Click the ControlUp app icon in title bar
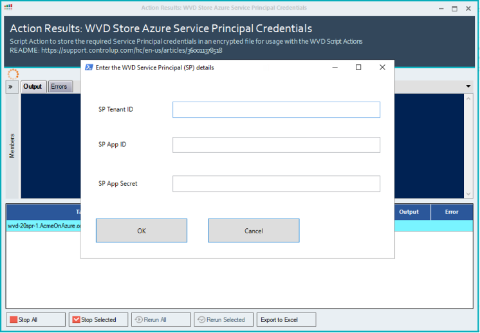Screen dimensions: 480x333 click(x=8, y=6)
